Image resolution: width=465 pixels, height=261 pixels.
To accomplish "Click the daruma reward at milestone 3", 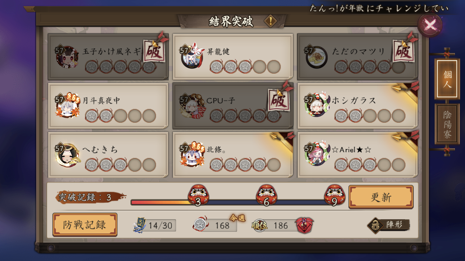I will pyautogui.click(x=198, y=196).
